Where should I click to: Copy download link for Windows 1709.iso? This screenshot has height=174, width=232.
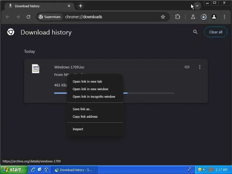pos(187,67)
